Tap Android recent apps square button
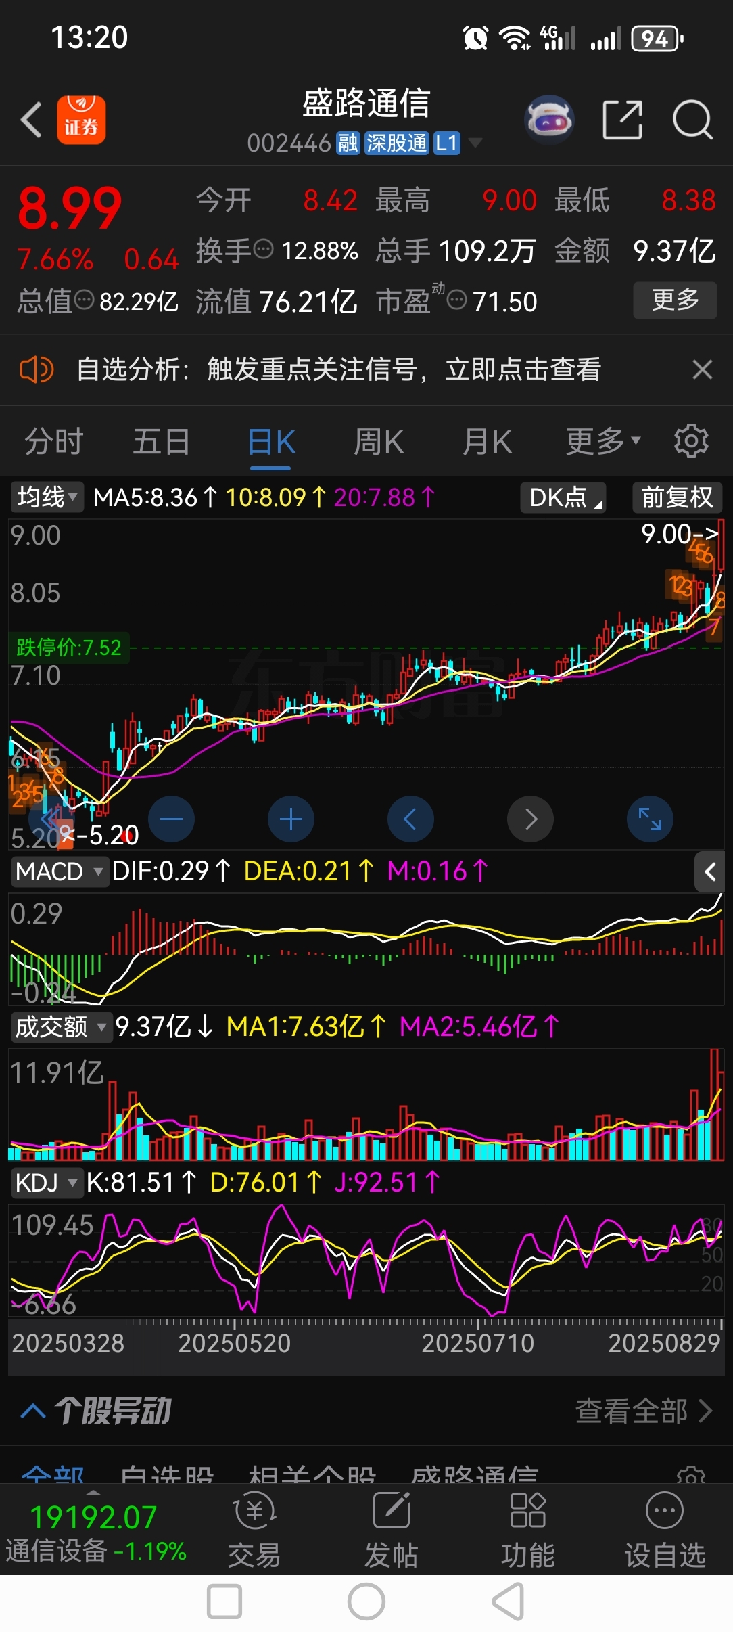Screen dimensions: 733x1632 coord(224,1602)
